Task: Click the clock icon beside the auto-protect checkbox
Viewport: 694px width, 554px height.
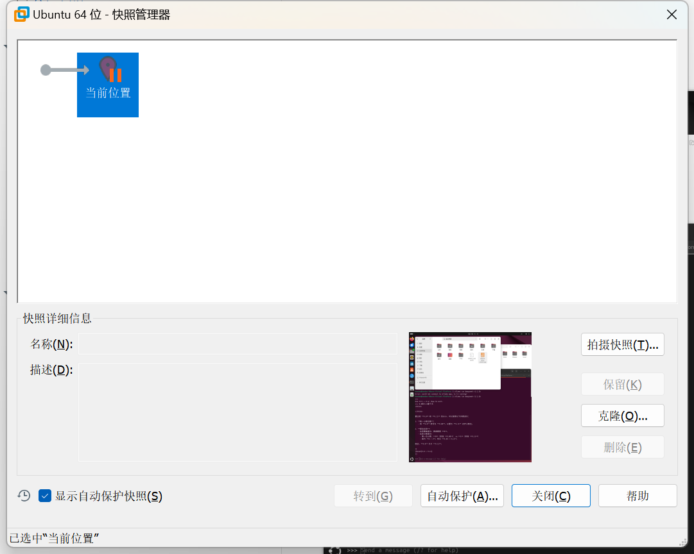Action: [24, 496]
